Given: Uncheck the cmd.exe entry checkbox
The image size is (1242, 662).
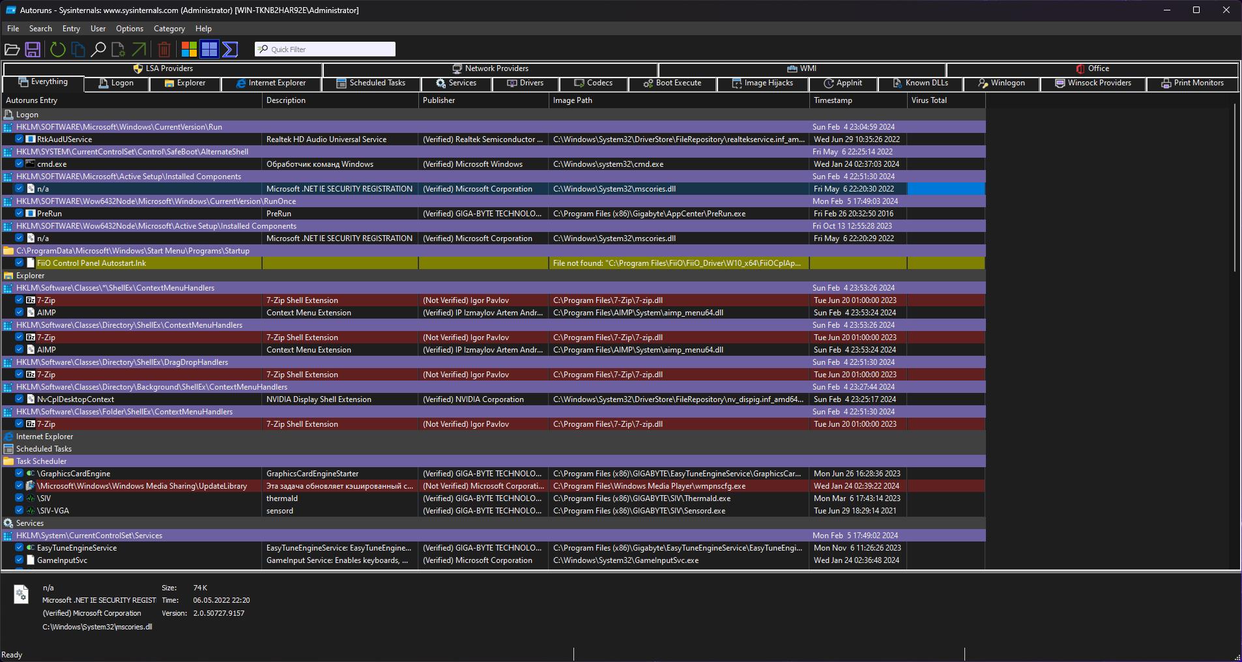Looking at the screenshot, I should click(x=20, y=164).
